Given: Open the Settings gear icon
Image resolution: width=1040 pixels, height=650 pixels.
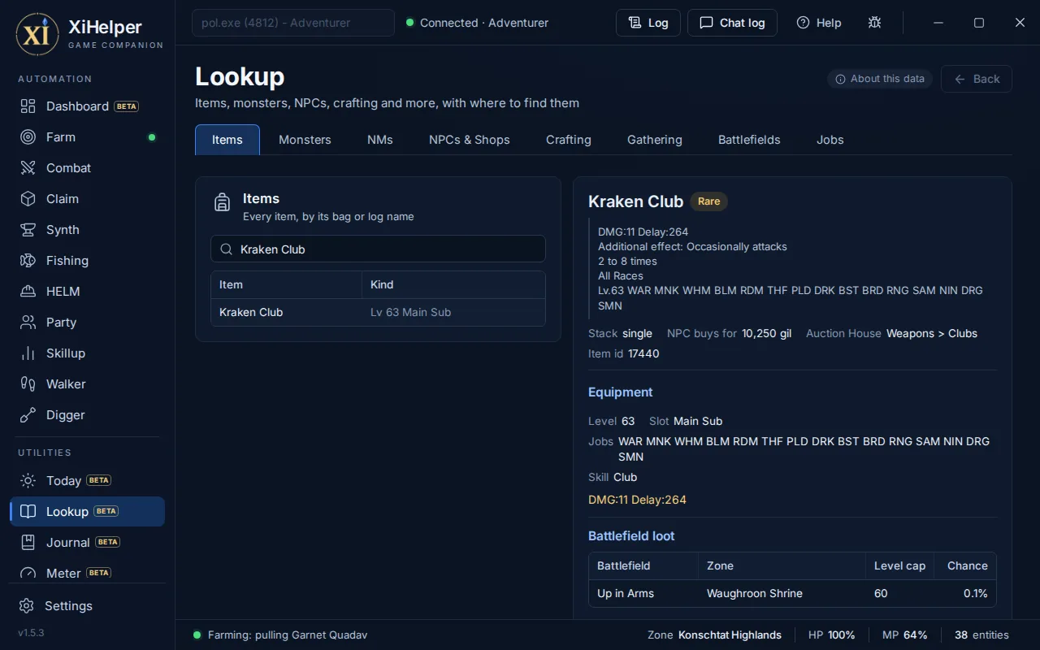Looking at the screenshot, I should point(27,606).
